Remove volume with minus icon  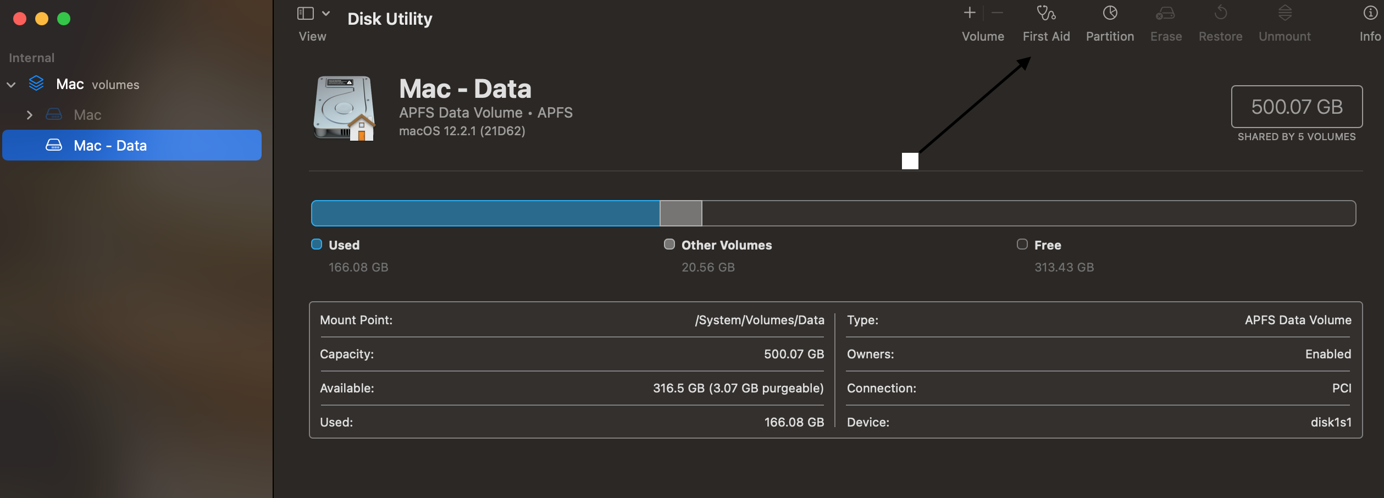point(998,13)
